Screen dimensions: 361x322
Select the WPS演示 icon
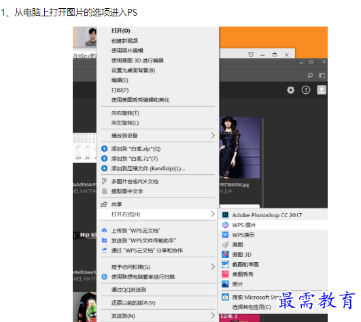click(x=225, y=235)
